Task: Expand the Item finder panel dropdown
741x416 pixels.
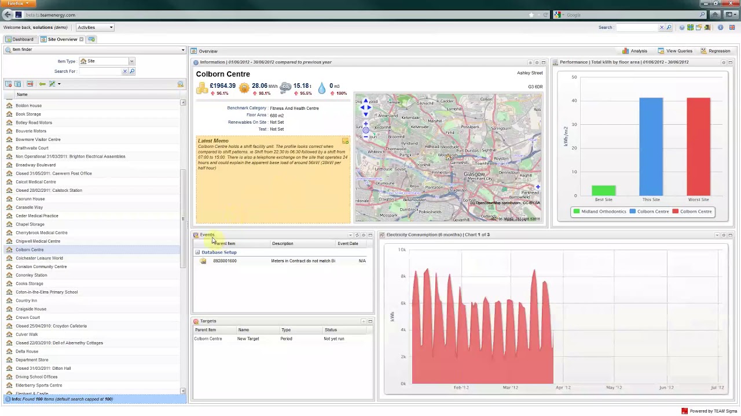Action: [183, 50]
